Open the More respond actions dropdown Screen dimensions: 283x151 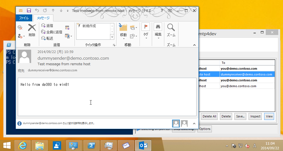point(69,36)
